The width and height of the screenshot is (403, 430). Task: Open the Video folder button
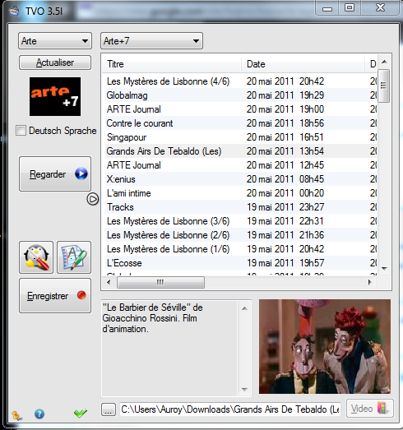point(370,409)
